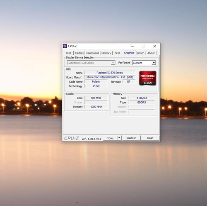Click the Close button at bottom
This screenshot has width=207, height=206.
coord(150,138)
